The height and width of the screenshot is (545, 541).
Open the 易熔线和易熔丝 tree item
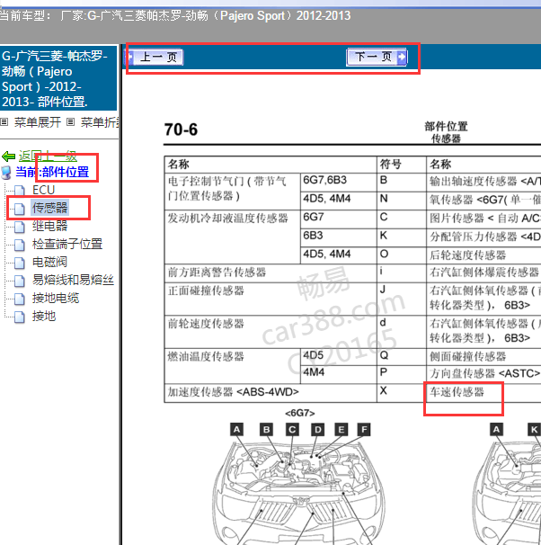point(73,281)
